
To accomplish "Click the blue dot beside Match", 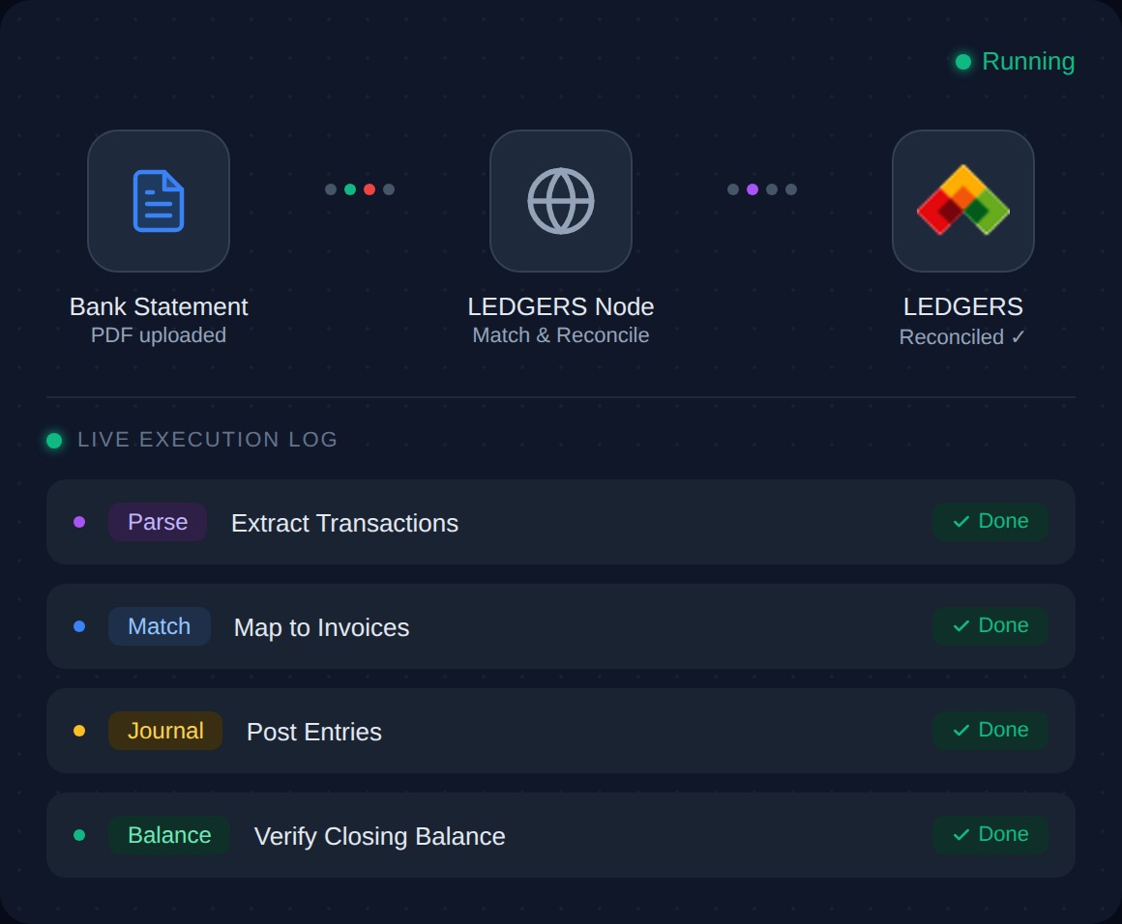I will click(79, 626).
